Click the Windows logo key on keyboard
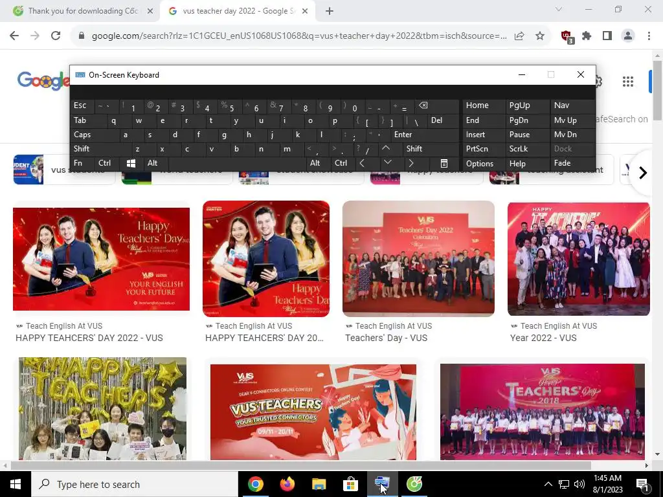663x497 pixels. [131, 164]
